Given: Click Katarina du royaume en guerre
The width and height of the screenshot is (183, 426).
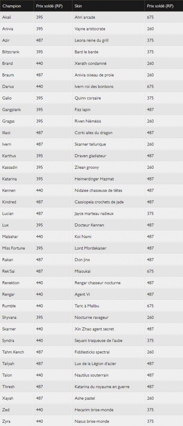Looking at the screenshot, I should (102, 387).
